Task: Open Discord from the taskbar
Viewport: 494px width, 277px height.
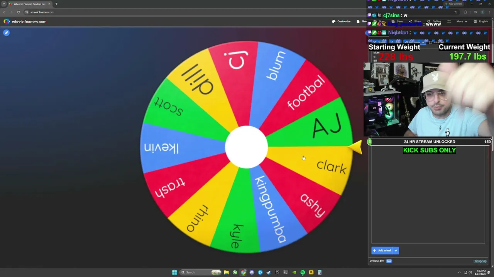Action: (252, 272)
